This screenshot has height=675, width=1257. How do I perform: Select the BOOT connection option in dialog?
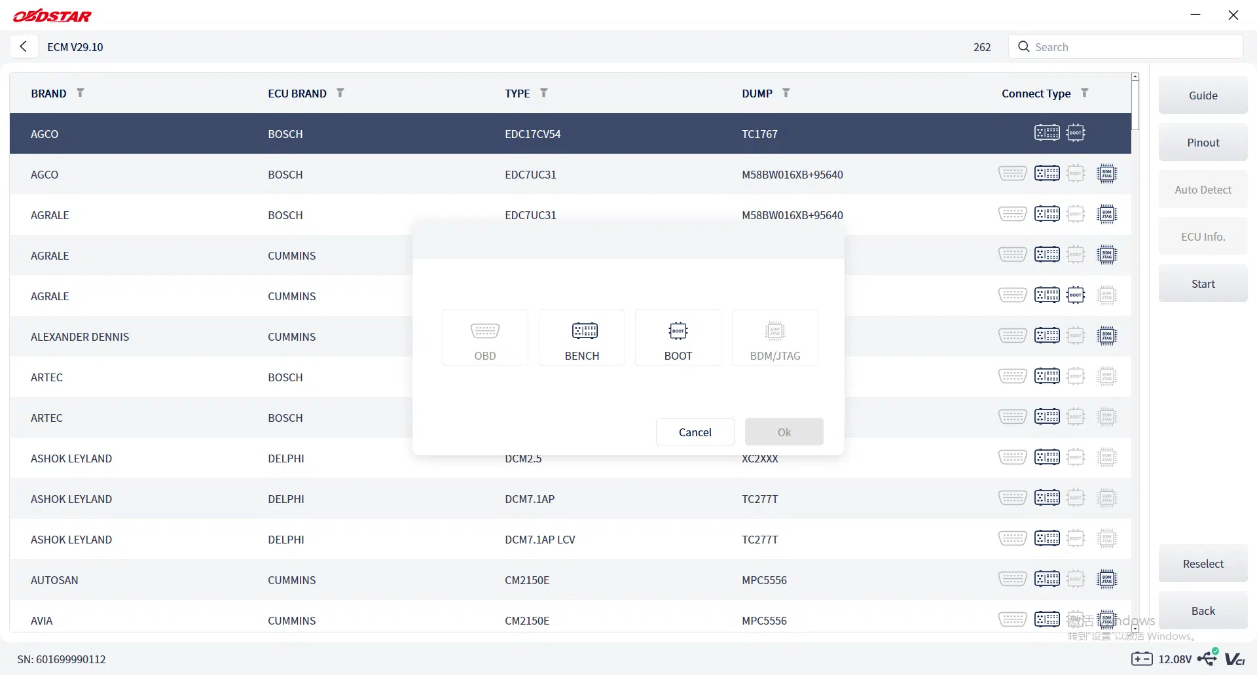[x=678, y=337]
